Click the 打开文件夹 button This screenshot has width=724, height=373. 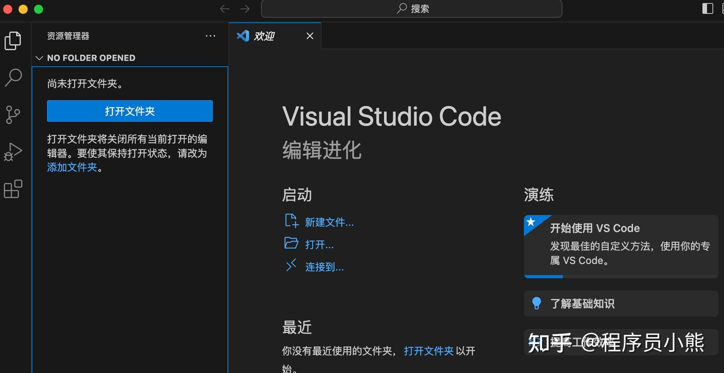click(x=130, y=111)
